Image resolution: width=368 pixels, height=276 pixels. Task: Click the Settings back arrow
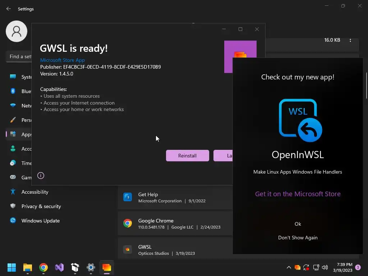tap(9, 9)
